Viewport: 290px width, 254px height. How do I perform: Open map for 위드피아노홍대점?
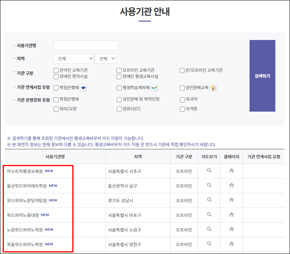209,215
